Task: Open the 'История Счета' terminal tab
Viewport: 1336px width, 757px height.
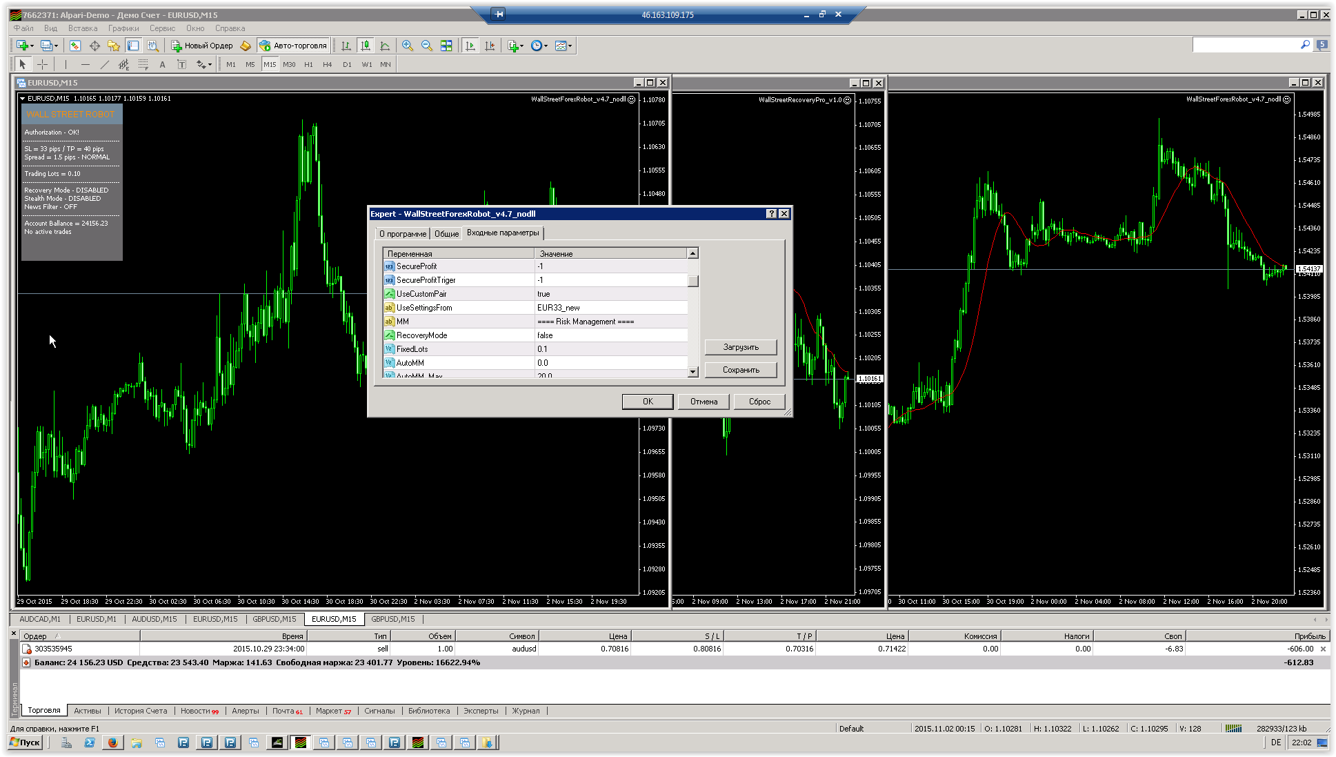Action: coord(141,711)
